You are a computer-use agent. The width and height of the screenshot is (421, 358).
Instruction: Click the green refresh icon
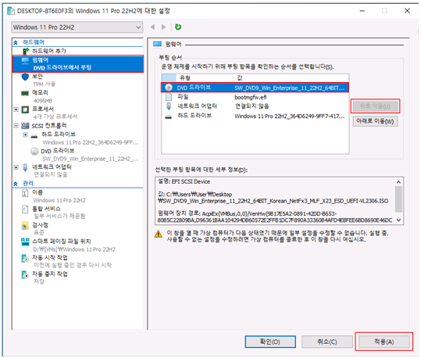click(178, 27)
